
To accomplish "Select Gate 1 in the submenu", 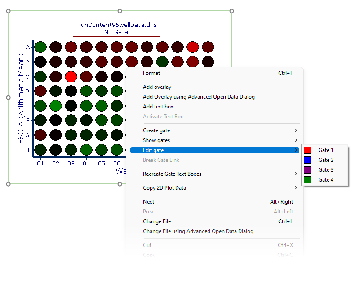I will [x=324, y=150].
